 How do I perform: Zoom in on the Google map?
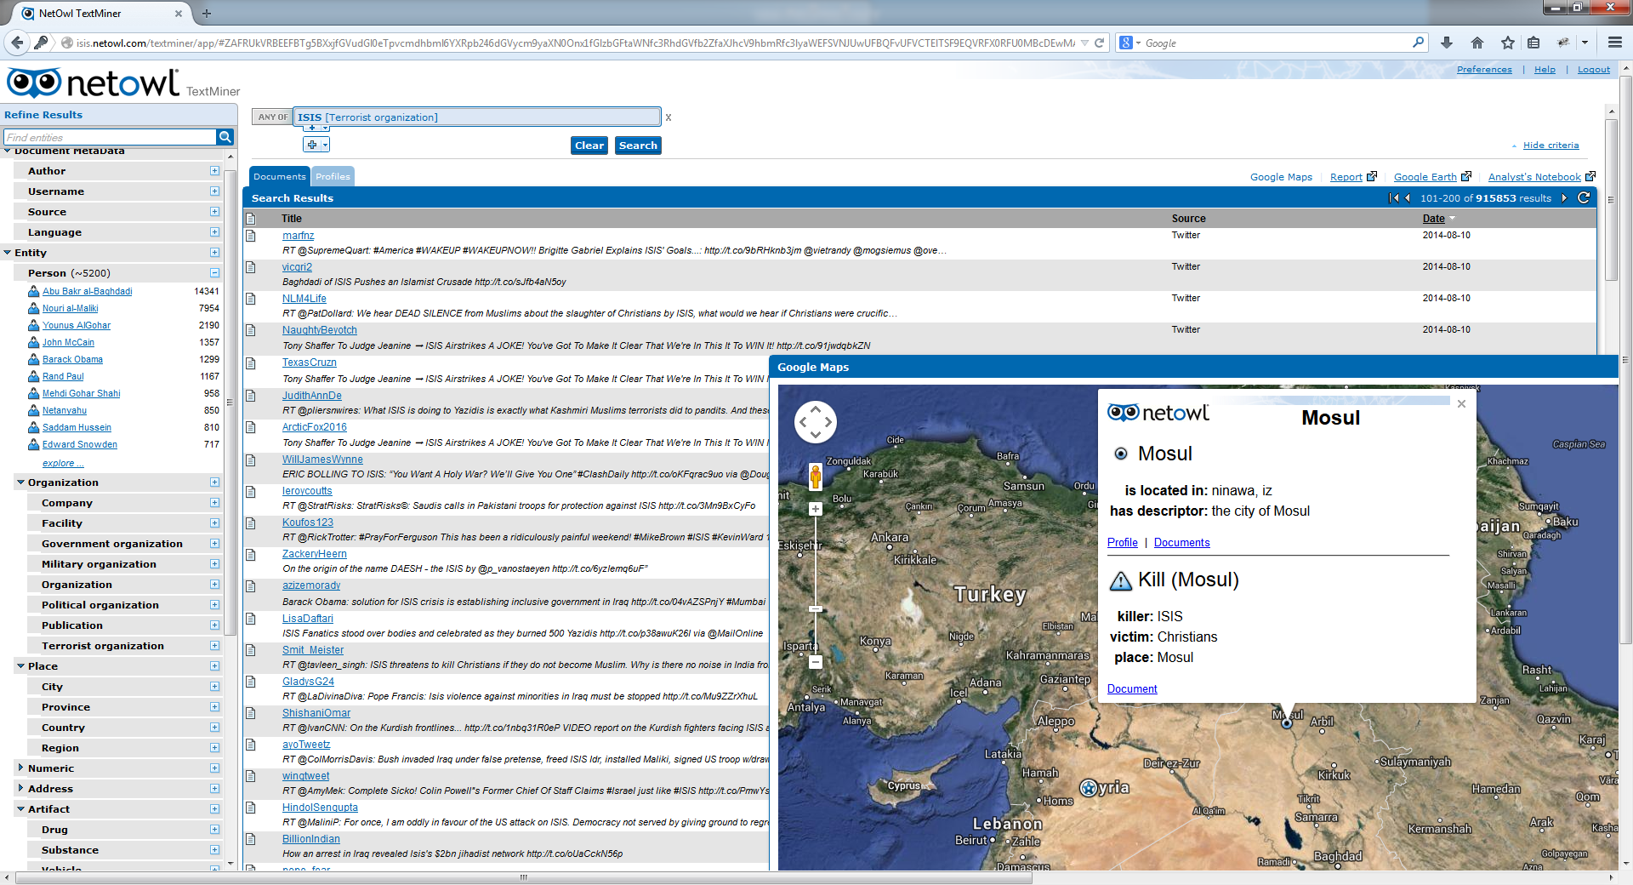click(x=815, y=509)
